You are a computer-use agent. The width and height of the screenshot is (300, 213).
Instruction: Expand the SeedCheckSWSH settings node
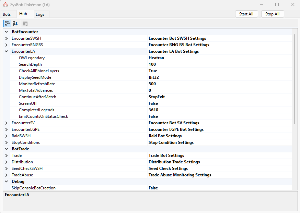[7, 168]
